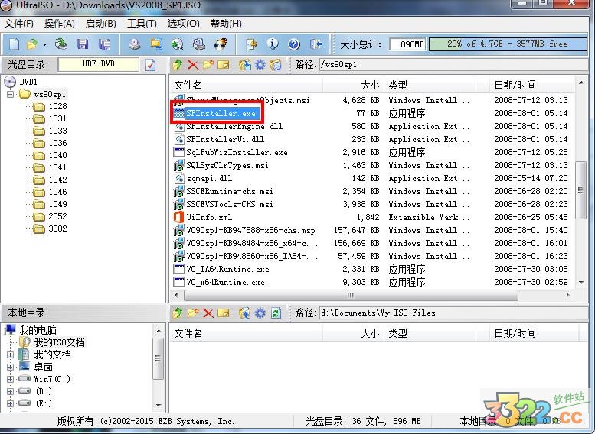Delete using the red X above the image file list
595x434 pixels.
[x=193, y=65]
